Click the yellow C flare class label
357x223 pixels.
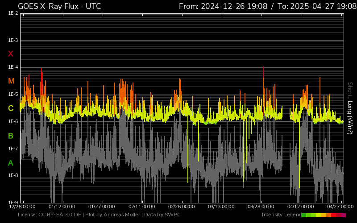click(x=11, y=108)
